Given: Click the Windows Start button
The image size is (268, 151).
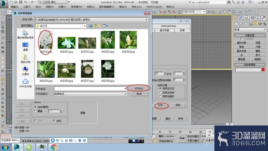Looking at the screenshot, I should tap(5, 147).
